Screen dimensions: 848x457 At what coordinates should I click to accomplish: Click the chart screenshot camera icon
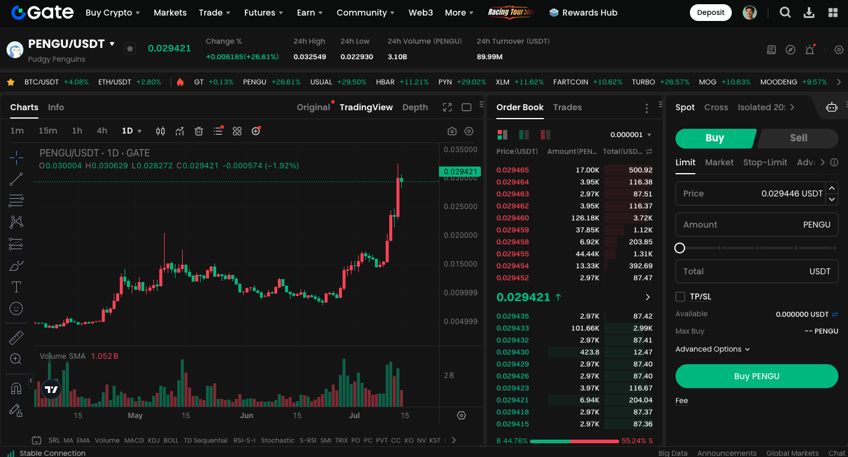coord(452,131)
